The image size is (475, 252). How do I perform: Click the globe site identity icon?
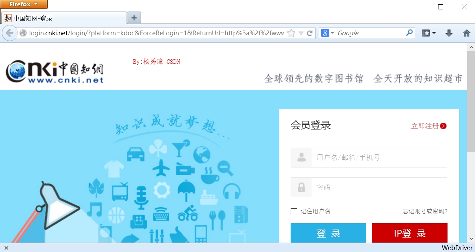coord(23,33)
